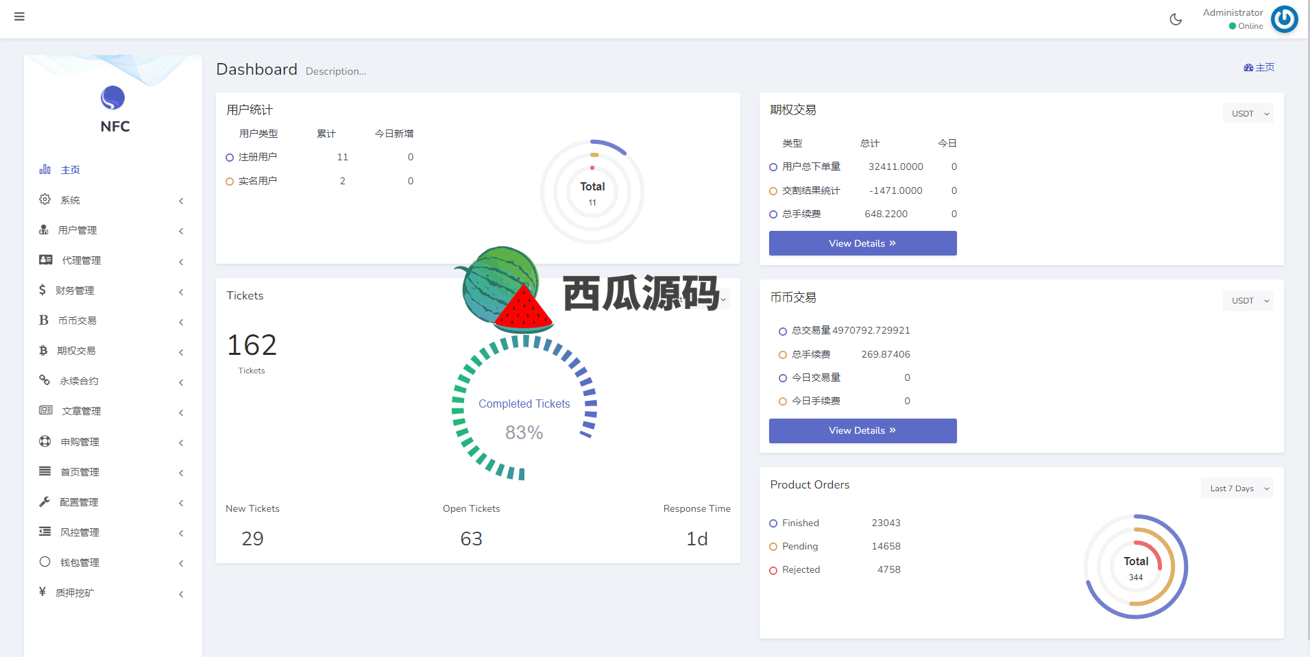
Task: Open the 风控管理 sidebar menu
Action: (x=113, y=532)
